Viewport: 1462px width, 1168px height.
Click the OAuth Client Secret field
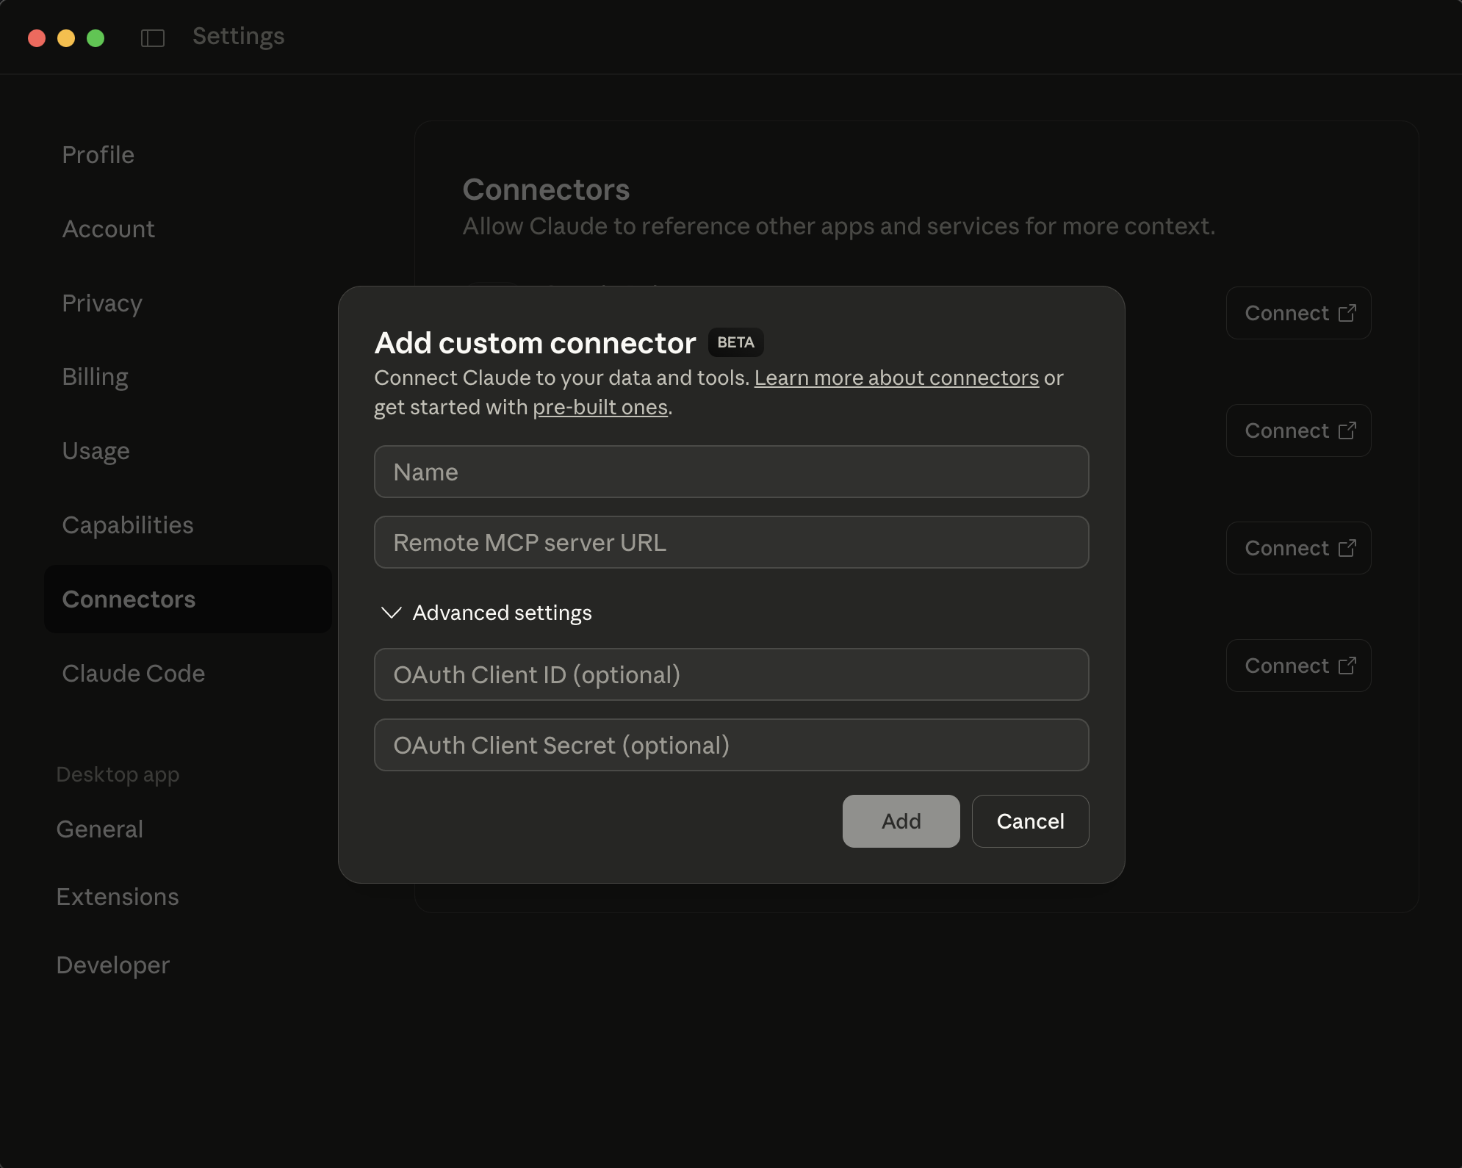731,745
